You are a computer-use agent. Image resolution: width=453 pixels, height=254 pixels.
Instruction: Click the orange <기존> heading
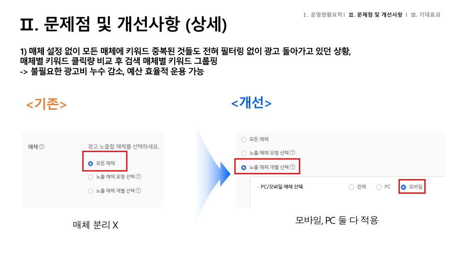(46, 105)
